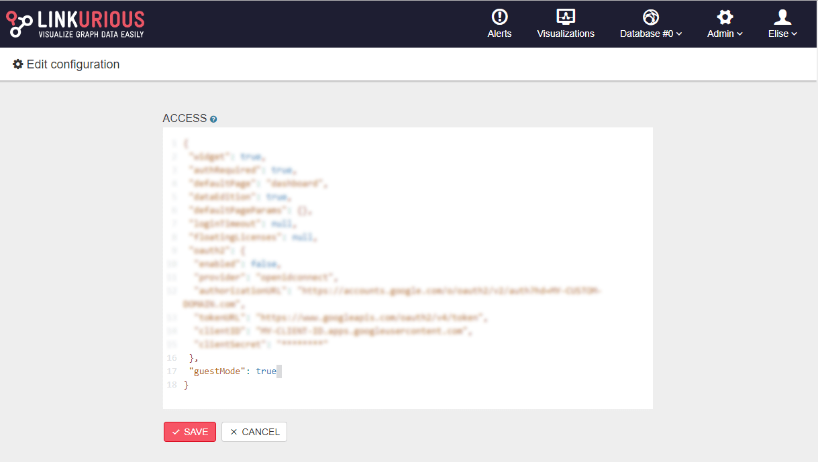818x462 pixels.
Task: Click the Admin gear icon
Action: [x=725, y=17]
